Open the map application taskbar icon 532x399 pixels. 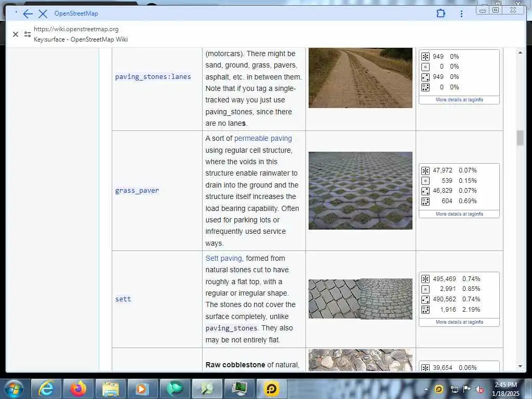pos(207,389)
